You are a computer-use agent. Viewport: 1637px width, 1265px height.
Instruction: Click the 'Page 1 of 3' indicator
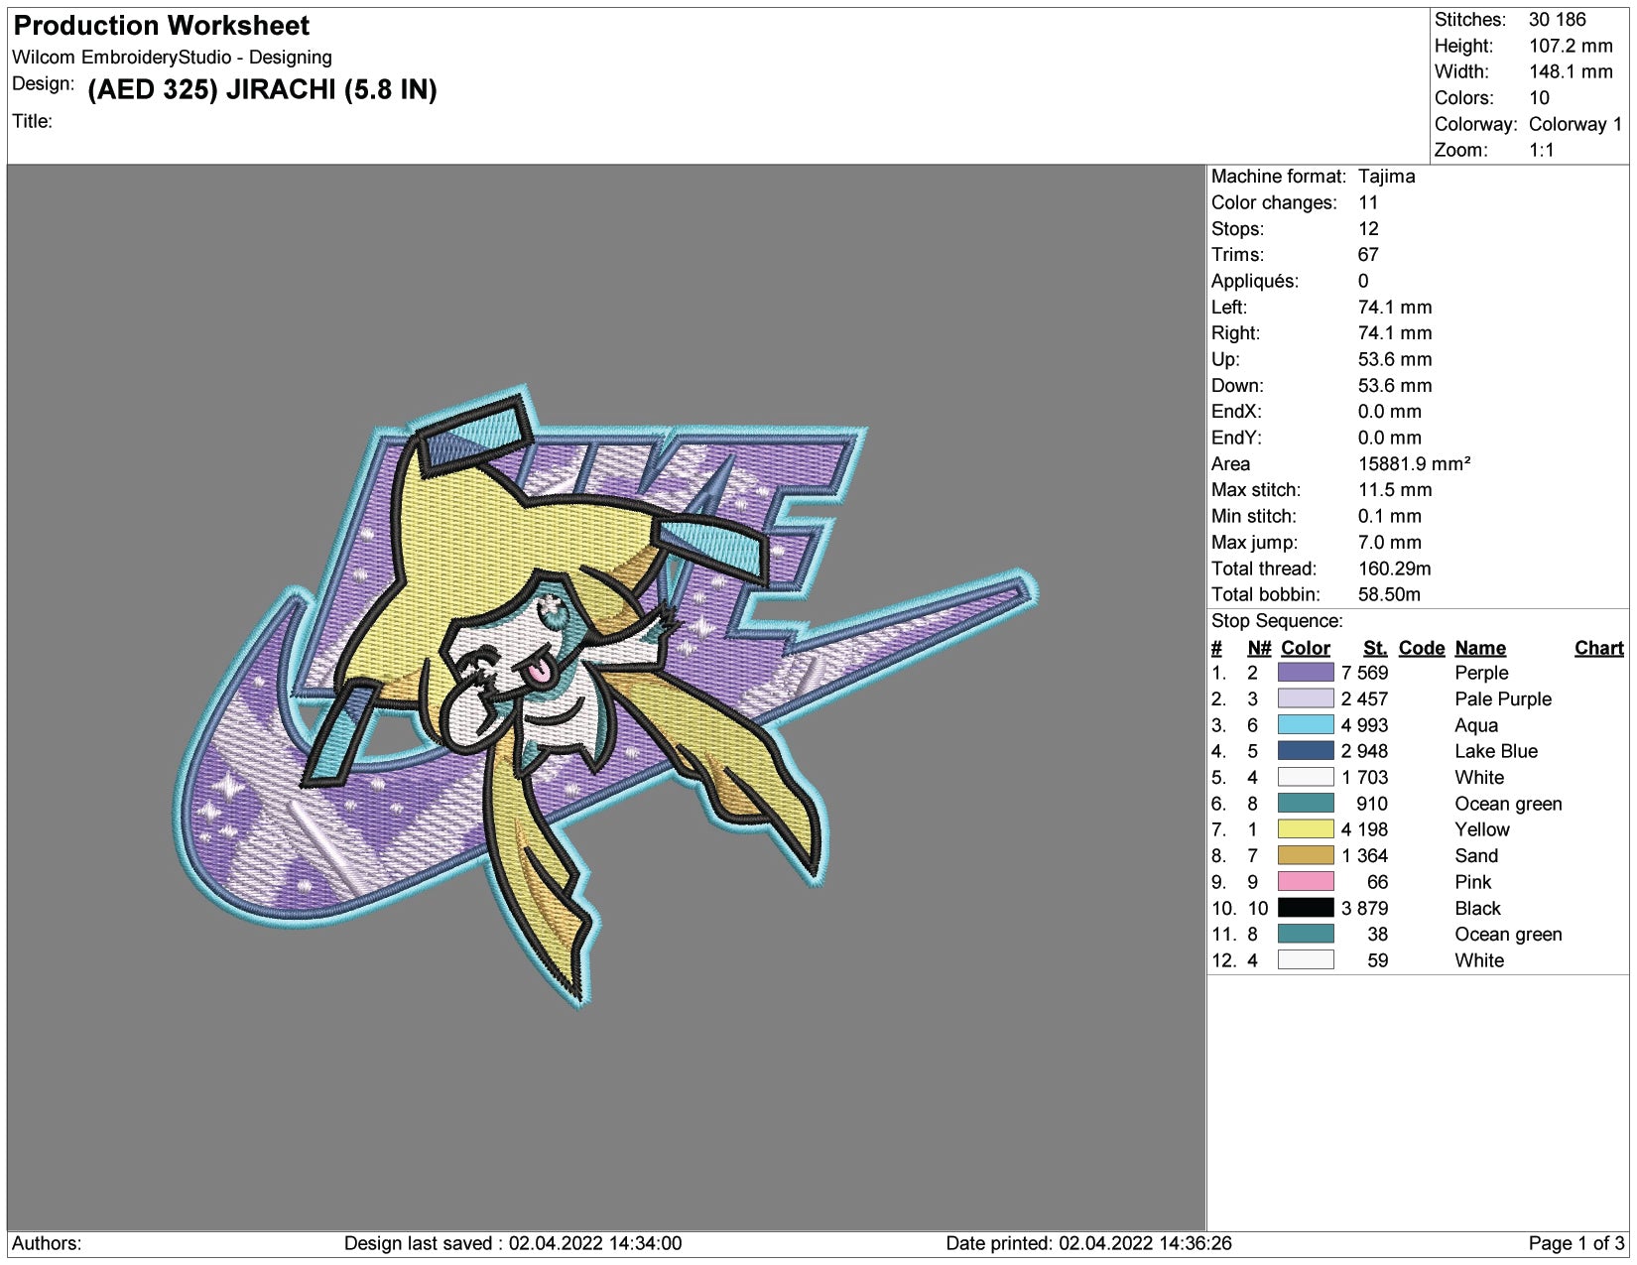point(1576,1243)
